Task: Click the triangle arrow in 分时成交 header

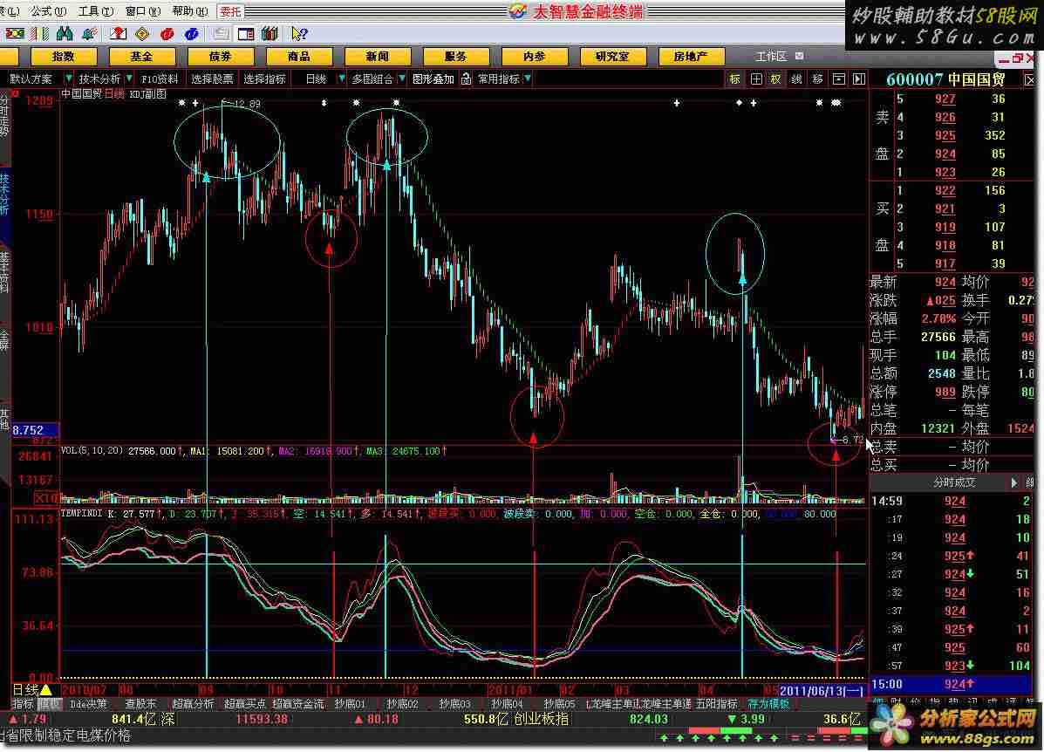Action: pos(1014,482)
